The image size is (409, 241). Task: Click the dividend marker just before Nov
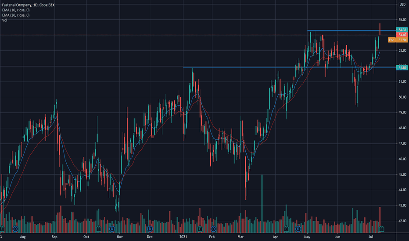point(112,229)
